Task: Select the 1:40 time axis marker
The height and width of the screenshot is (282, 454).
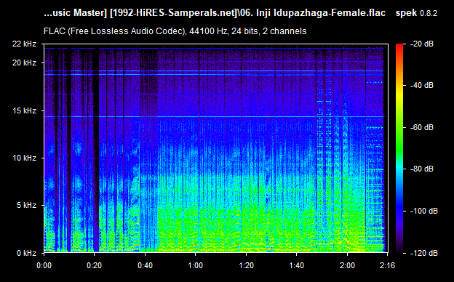Action: (x=297, y=265)
